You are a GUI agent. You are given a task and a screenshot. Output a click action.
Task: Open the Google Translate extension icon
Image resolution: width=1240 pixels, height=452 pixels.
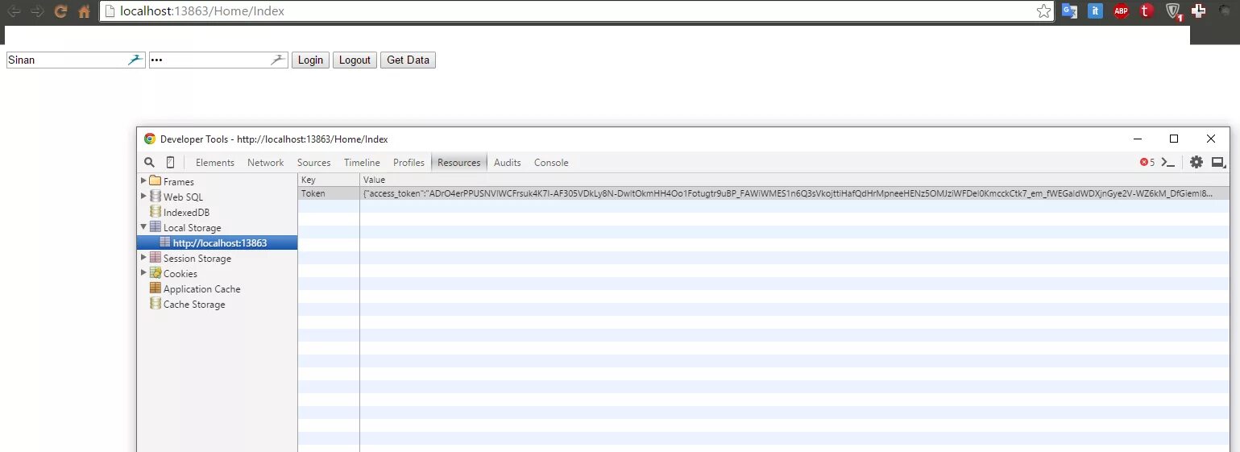pyautogui.click(x=1069, y=11)
